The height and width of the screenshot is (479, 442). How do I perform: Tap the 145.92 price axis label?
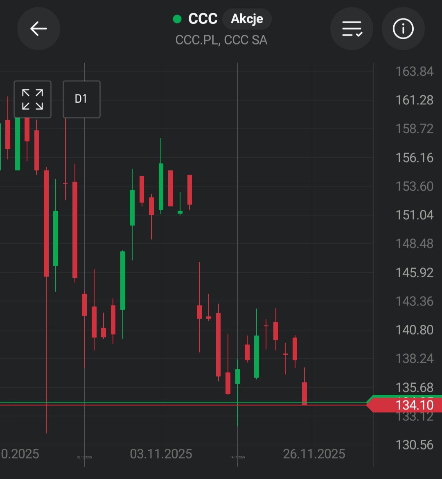tap(415, 272)
